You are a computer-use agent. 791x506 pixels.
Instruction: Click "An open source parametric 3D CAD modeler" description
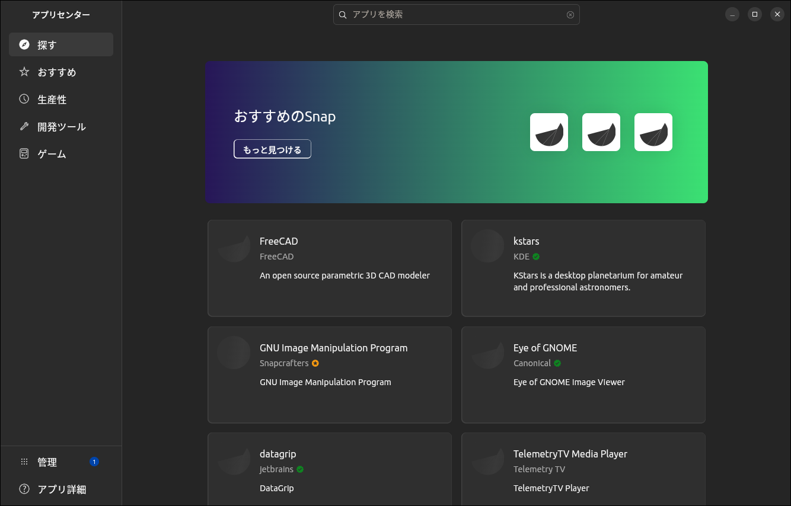(x=345, y=276)
